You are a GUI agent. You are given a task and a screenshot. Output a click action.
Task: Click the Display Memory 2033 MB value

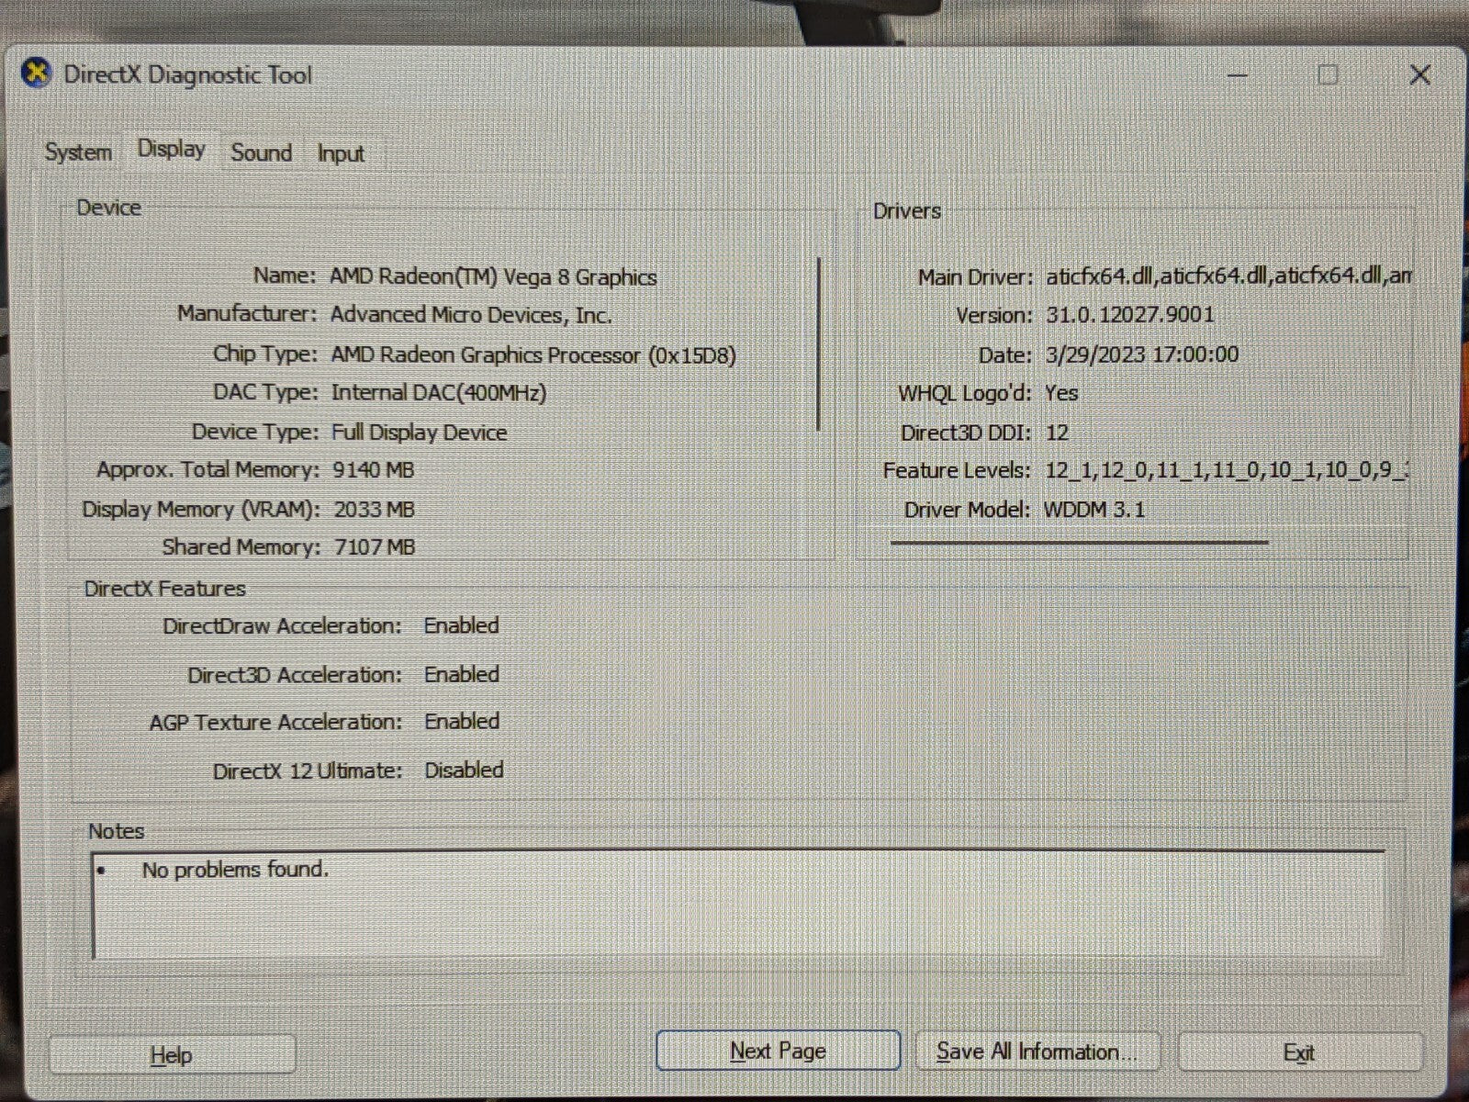tap(374, 510)
